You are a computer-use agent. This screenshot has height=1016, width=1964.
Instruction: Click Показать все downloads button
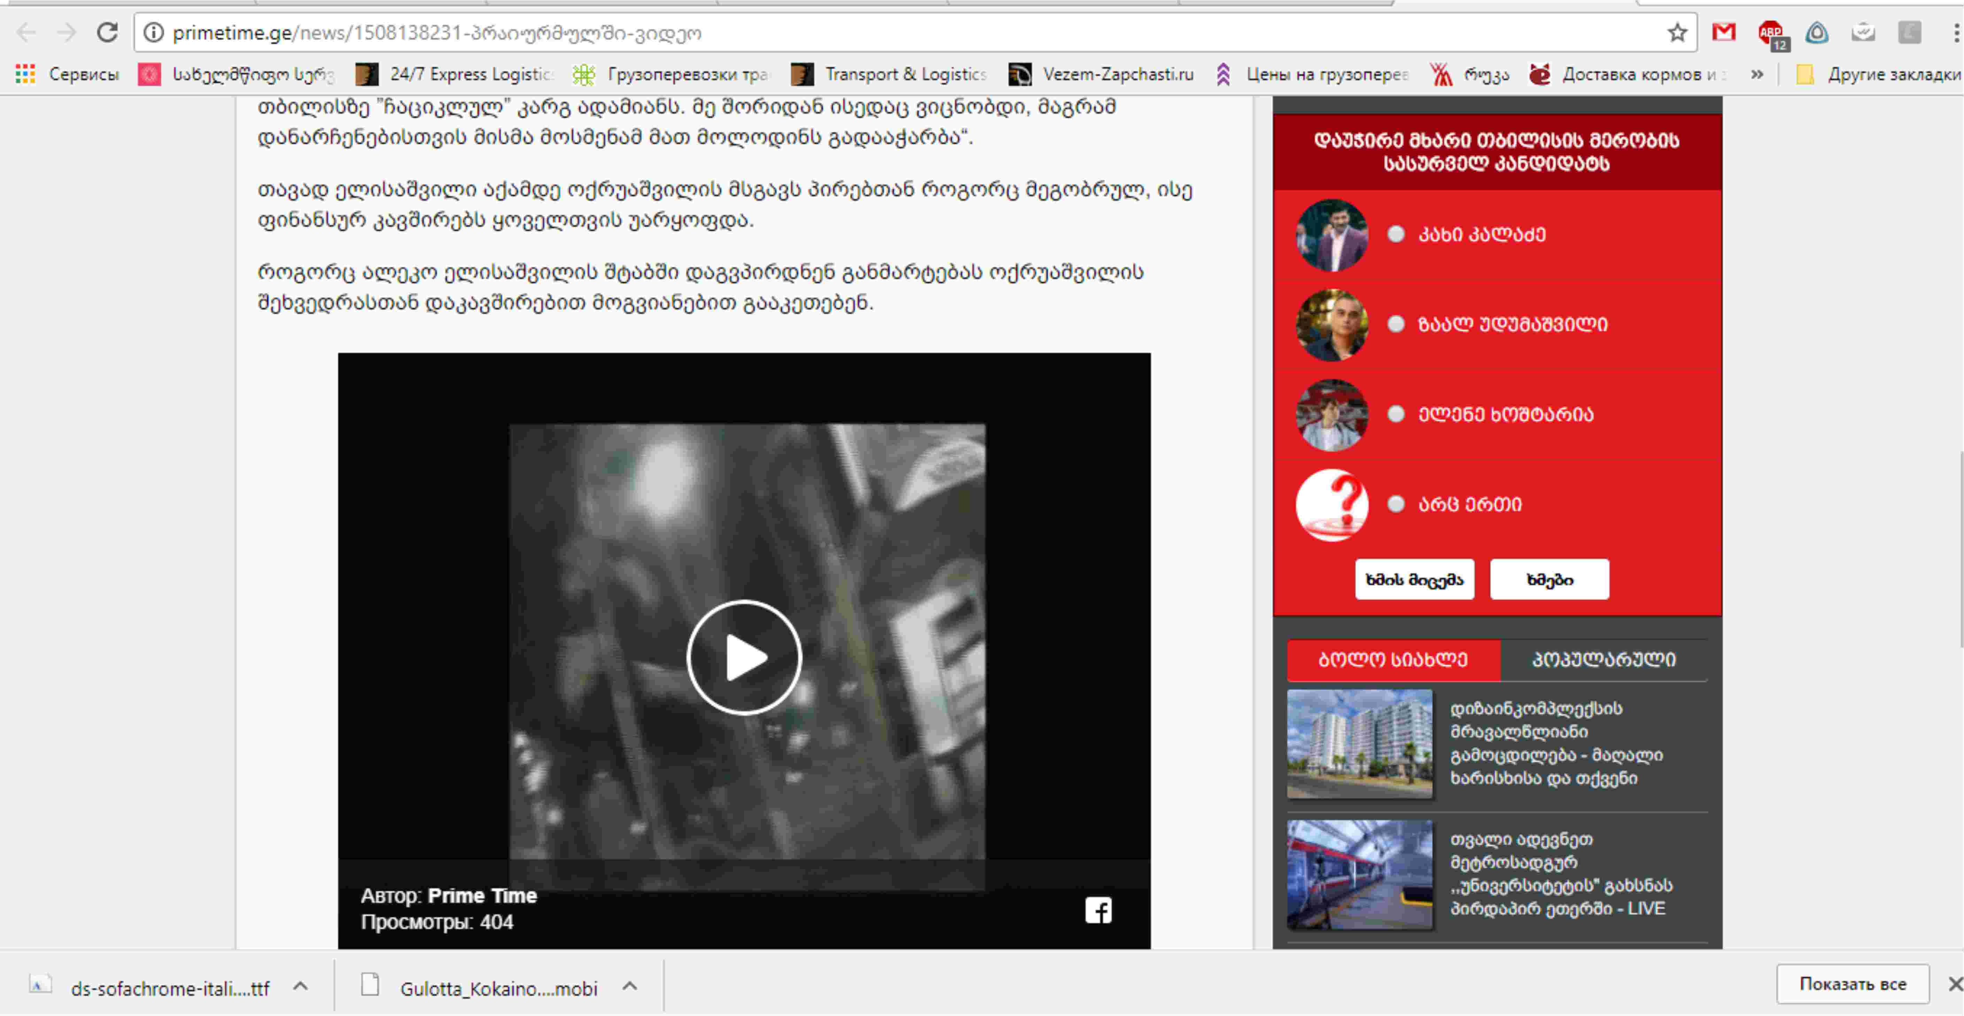coord(1852,984)
